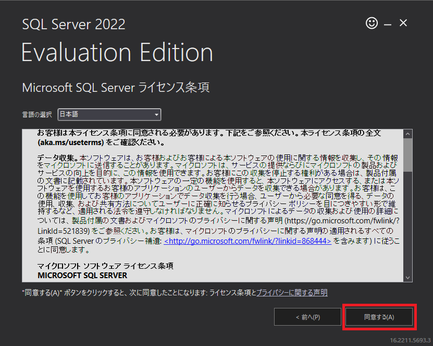Click the smiley feedback icon
Screen dimensions: 433x346
click(x=372, y=23)
